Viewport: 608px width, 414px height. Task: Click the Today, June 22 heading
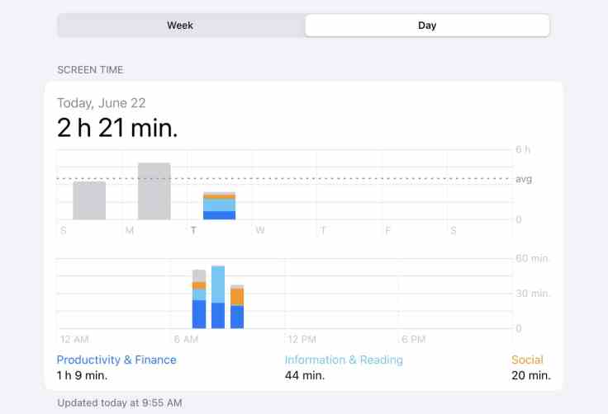pos(102,103)
